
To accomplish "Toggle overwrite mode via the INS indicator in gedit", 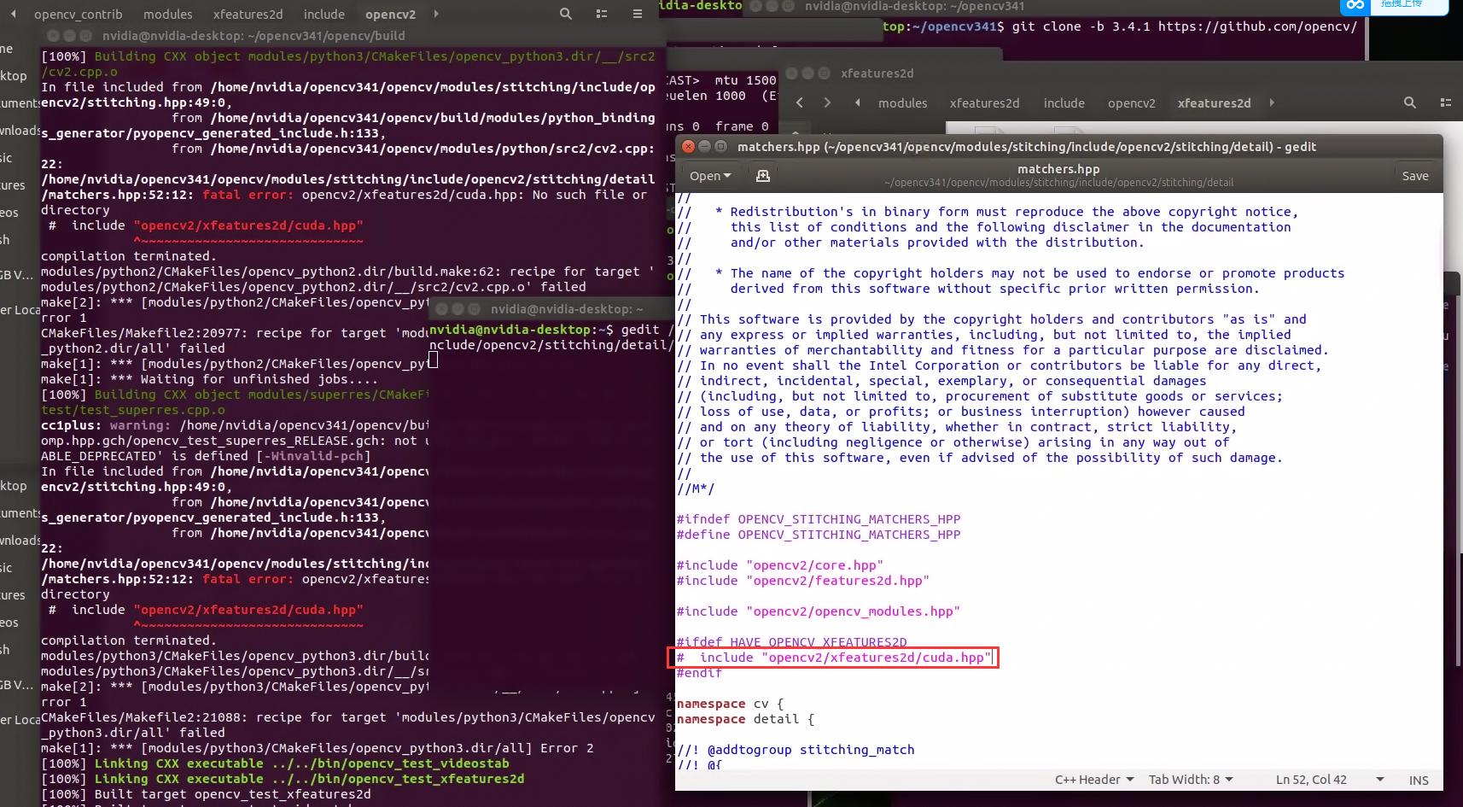I will click(x=1418, y=780).
